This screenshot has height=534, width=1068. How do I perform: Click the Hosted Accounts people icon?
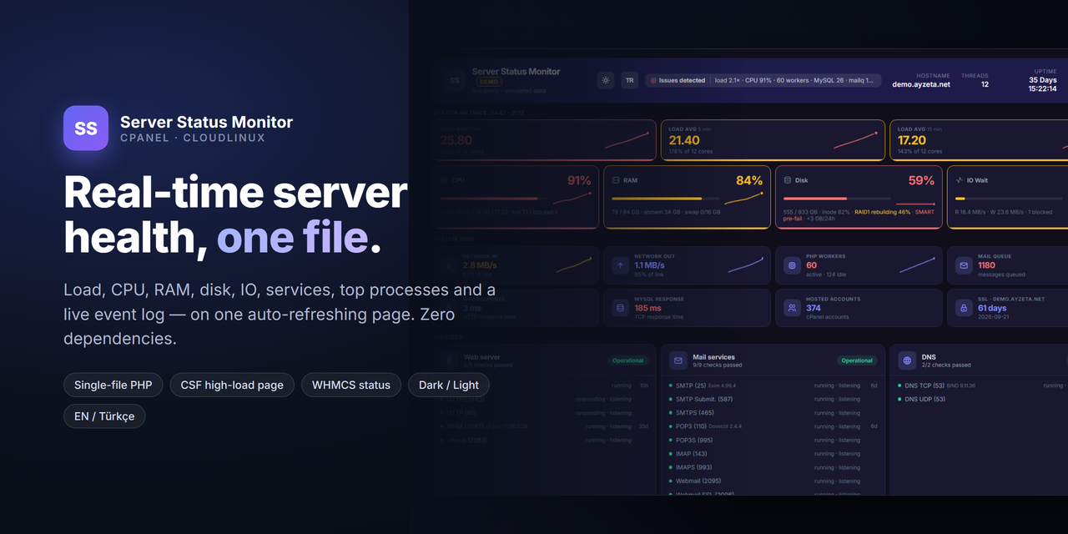pos(791,308)
